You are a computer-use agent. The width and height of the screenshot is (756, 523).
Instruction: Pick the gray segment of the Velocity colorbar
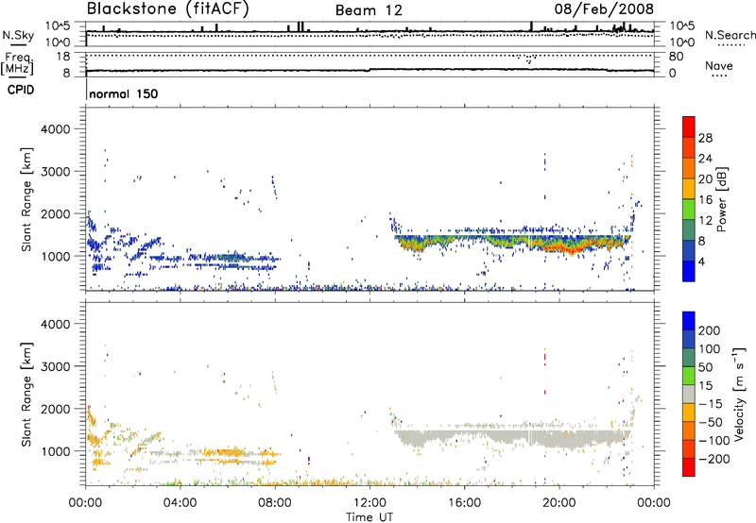point(689,394)
